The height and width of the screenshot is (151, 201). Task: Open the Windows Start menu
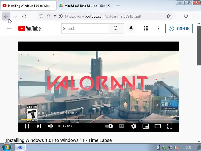coord(7,147)
